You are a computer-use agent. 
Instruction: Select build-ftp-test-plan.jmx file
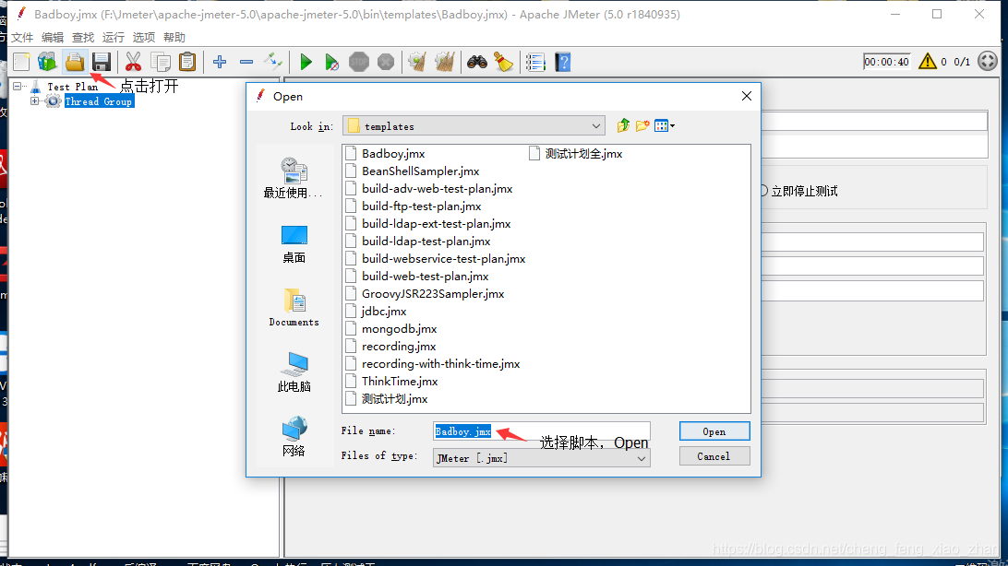pyautogui.click(x=413, y=206)
